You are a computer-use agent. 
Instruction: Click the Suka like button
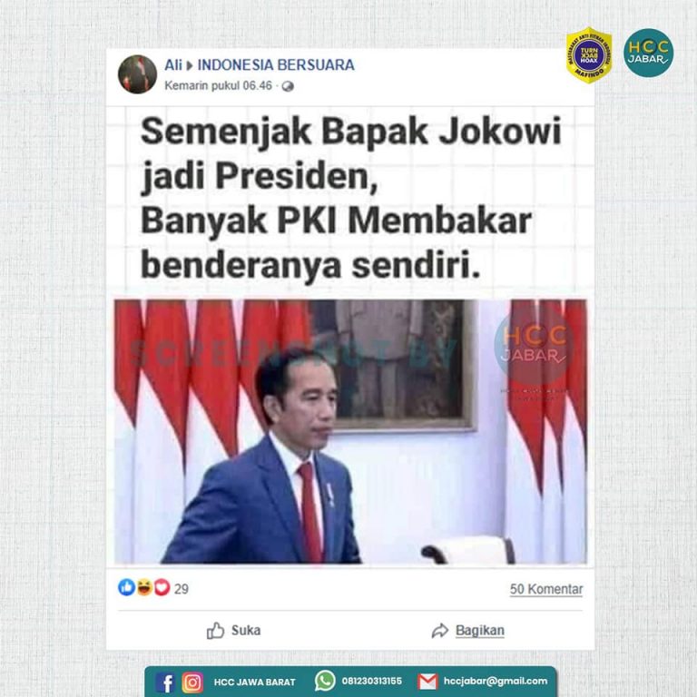pos(234,631)
